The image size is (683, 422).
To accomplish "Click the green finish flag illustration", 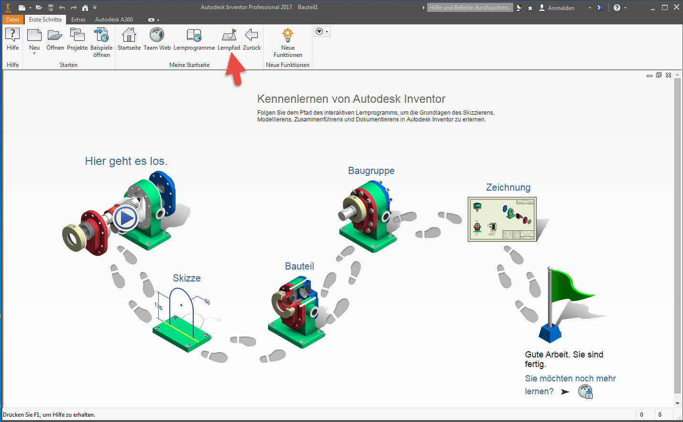I will 568,305.
